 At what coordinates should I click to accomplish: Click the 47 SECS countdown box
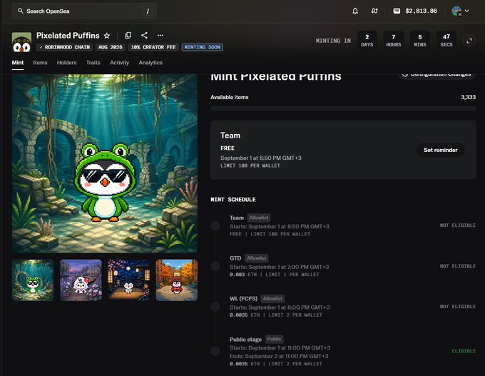(446, 41)
